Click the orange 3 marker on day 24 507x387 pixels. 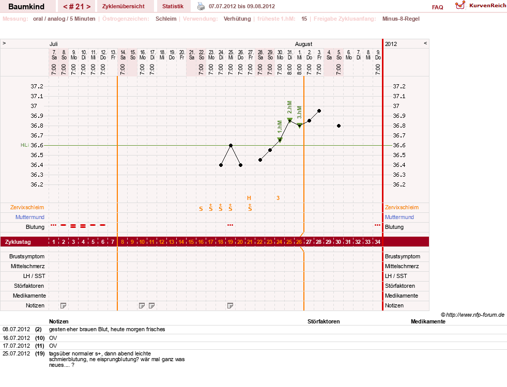tap(278, 198)
